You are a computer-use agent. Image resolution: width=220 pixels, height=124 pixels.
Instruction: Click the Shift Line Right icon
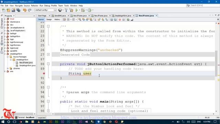click(115, 20)
